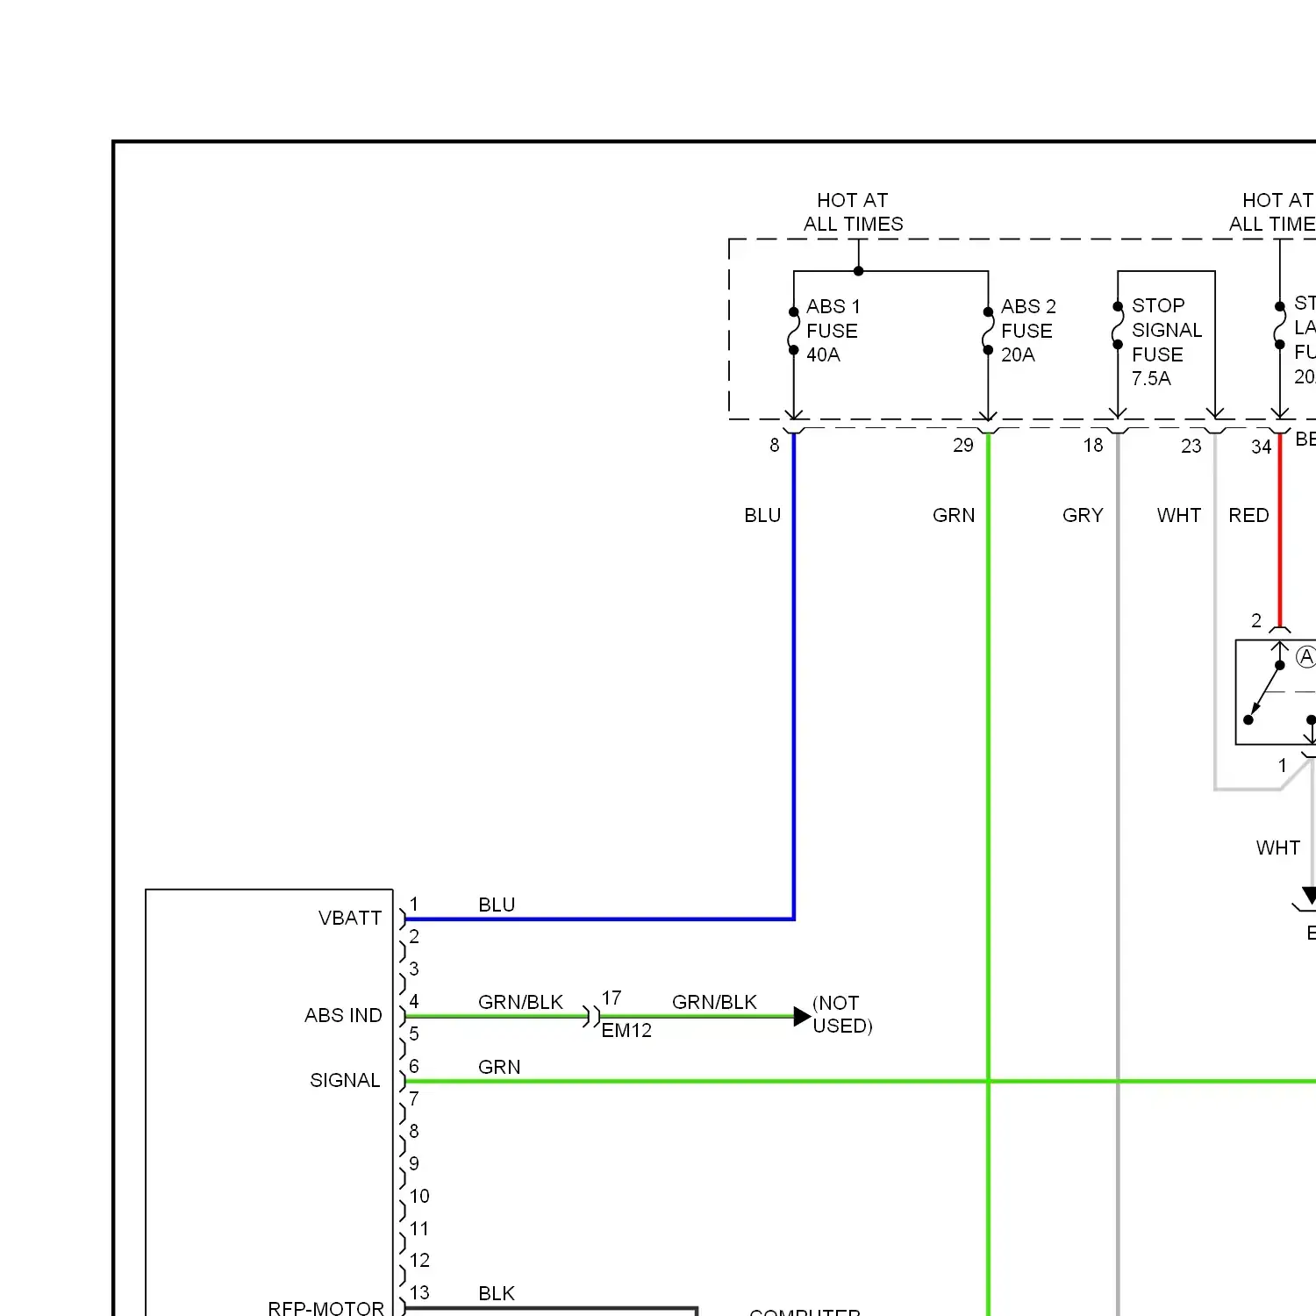Screen dimensions: 1316x1316
Task: Click connector pin number 4
Action: click(x=414, y=1002)
